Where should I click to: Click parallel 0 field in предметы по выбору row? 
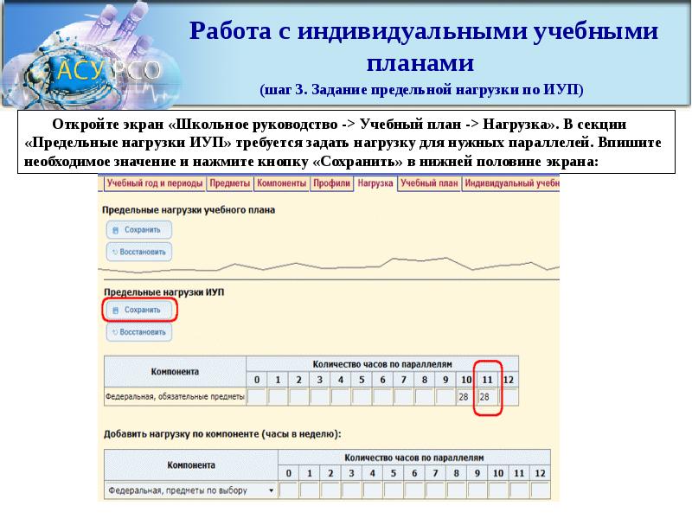pyautogui.click(x=289, y=490)
